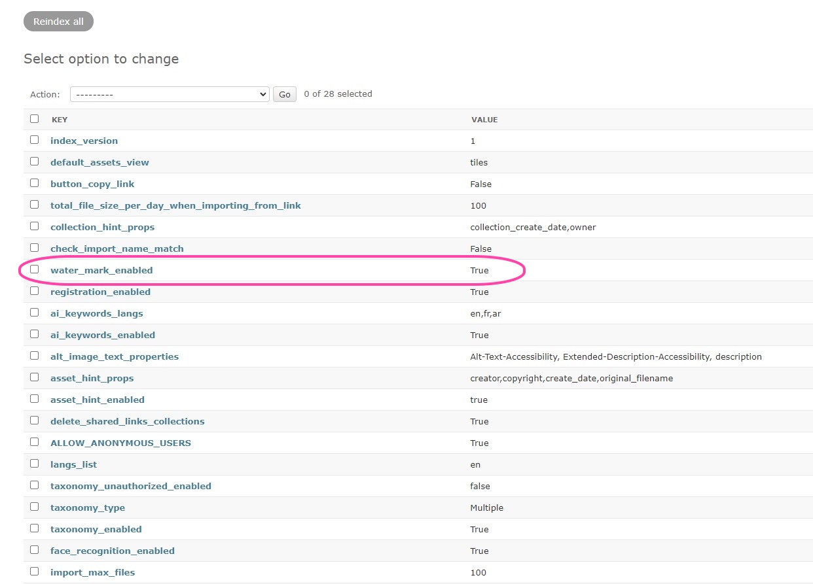
Task: Toggle the select-all checkbox in header
Action: [x=34, y=119]
